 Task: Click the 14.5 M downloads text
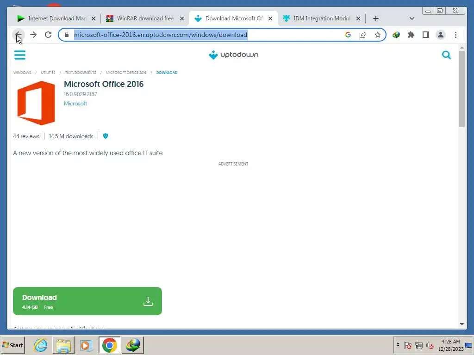click(x=71, y=136)
